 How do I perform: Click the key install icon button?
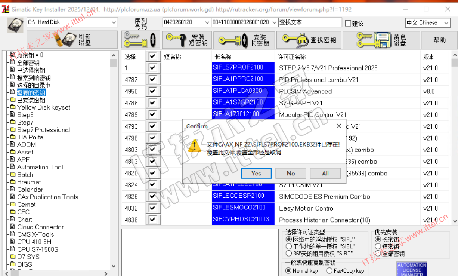140,40
